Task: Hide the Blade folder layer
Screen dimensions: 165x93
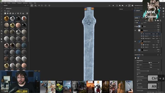Action: tap(135, 26)
